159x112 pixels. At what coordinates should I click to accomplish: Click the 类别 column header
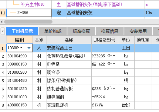click(40, 40)
